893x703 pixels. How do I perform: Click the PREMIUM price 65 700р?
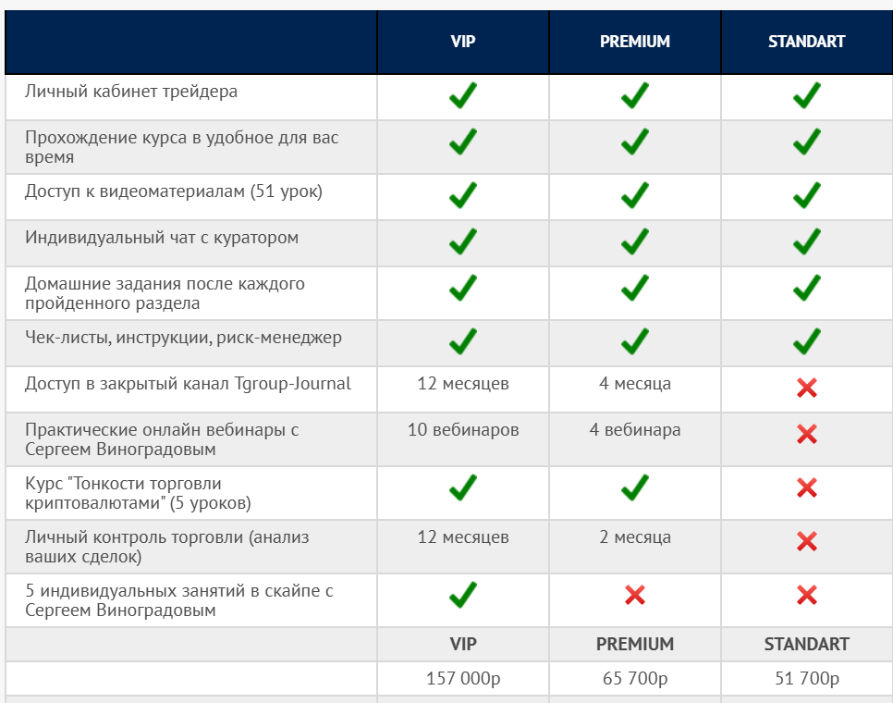[x=634, y=679]
